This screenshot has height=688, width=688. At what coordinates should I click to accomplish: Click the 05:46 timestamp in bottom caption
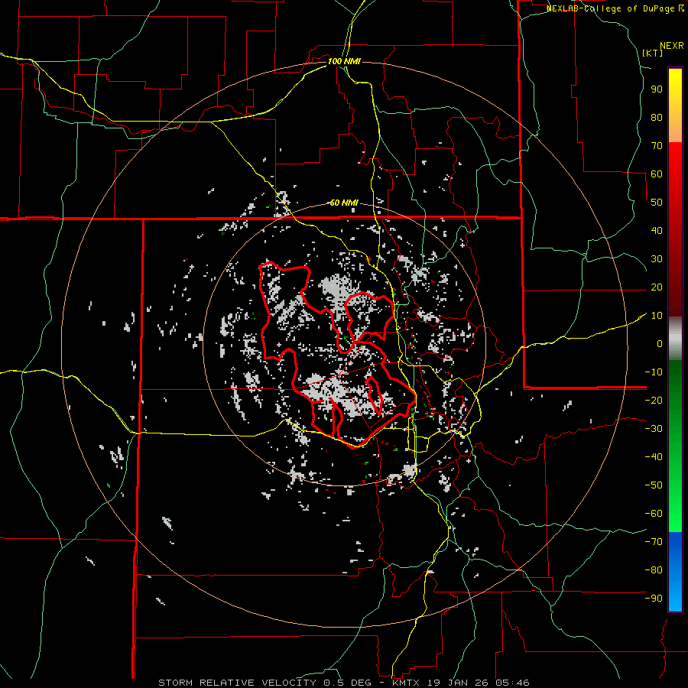coord(513,682)
